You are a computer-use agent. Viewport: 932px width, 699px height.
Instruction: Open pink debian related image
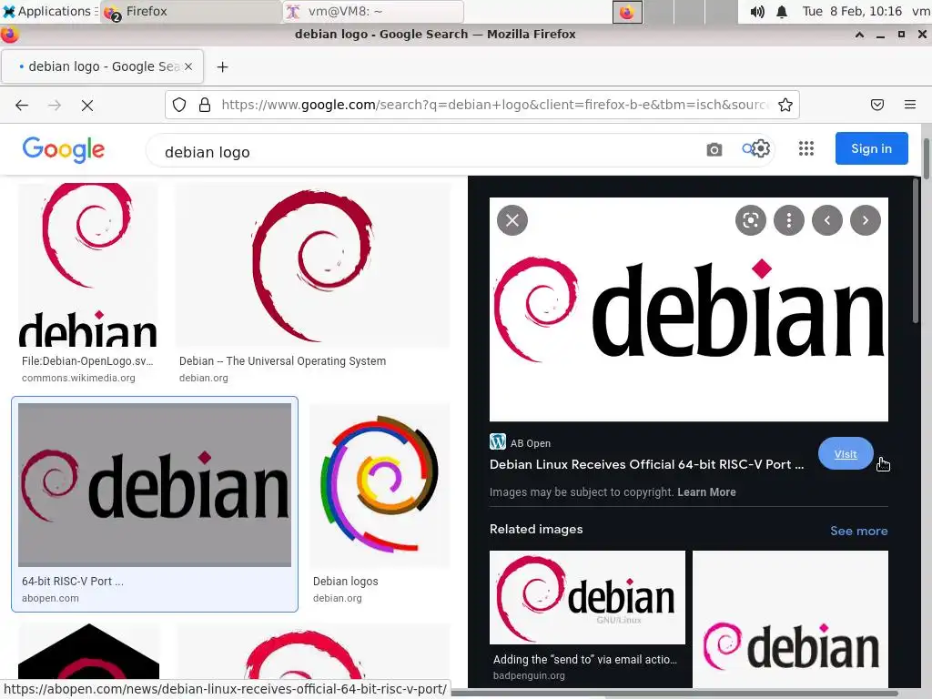(791, 619)
